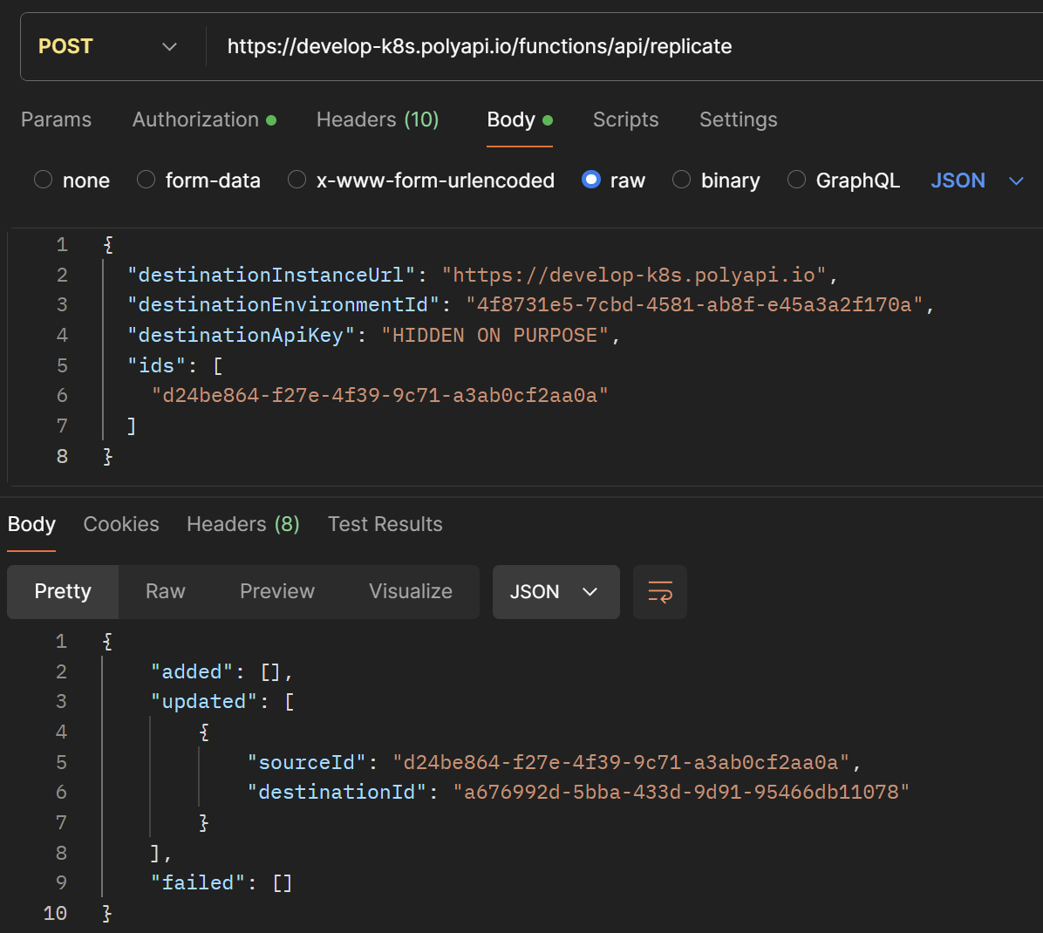Click the "updated" key in response
Viewport: 1043px width, 933px height.
204,702
